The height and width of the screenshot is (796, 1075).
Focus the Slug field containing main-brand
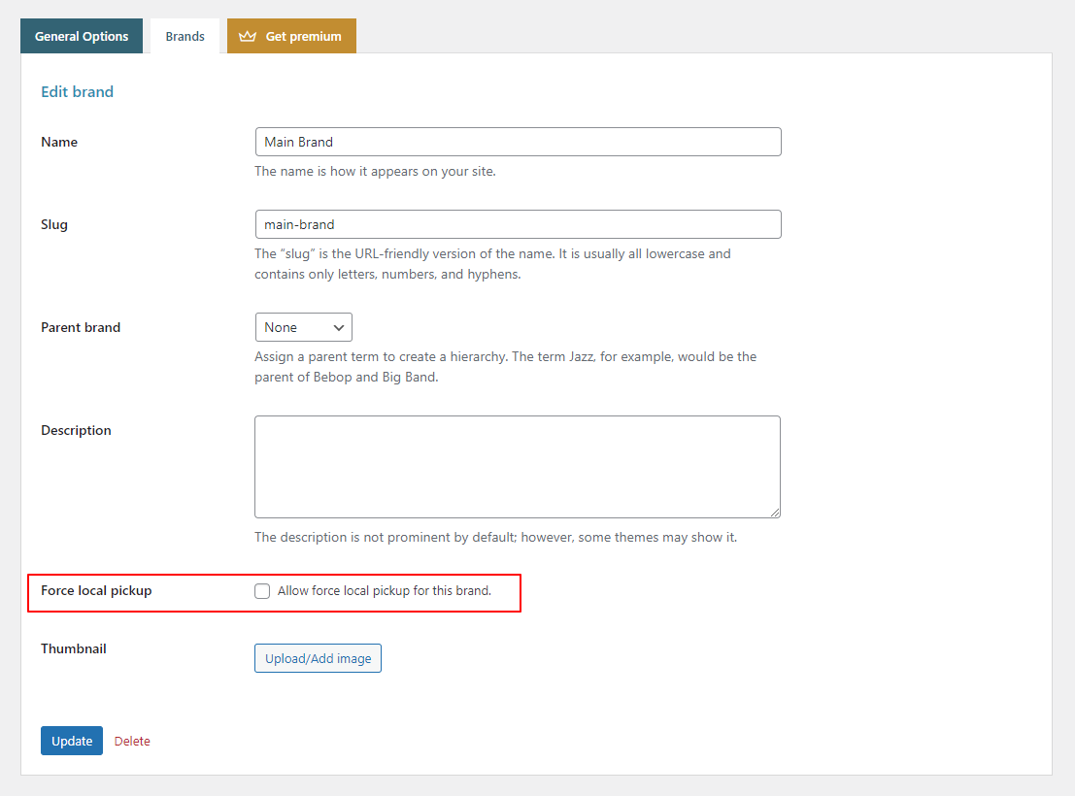tap(518, 224)
